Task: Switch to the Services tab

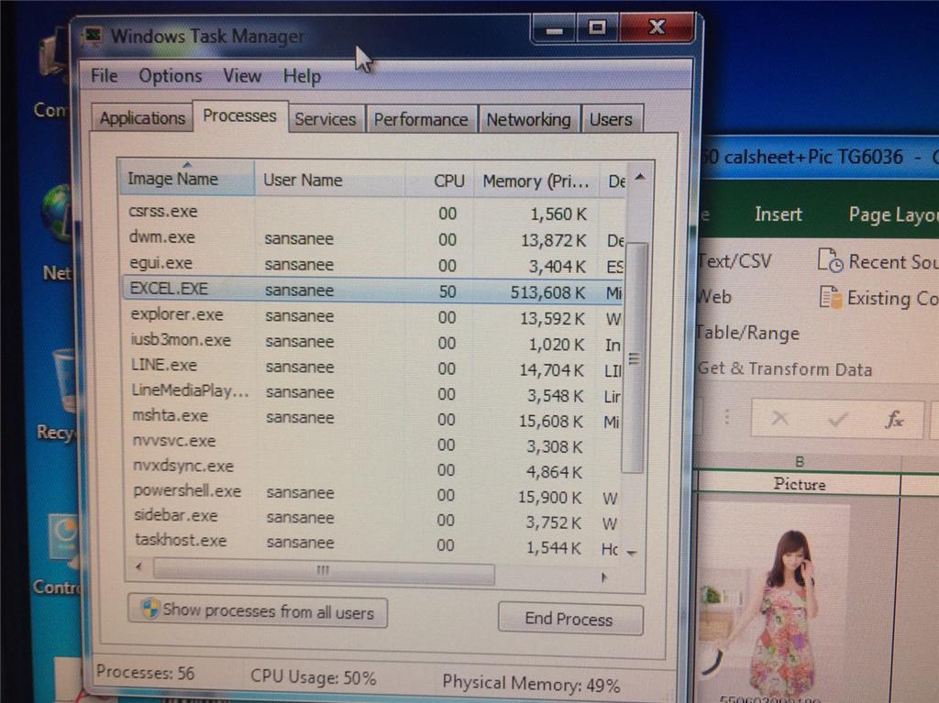Action: pyautogui.click(x=326, y=119)
